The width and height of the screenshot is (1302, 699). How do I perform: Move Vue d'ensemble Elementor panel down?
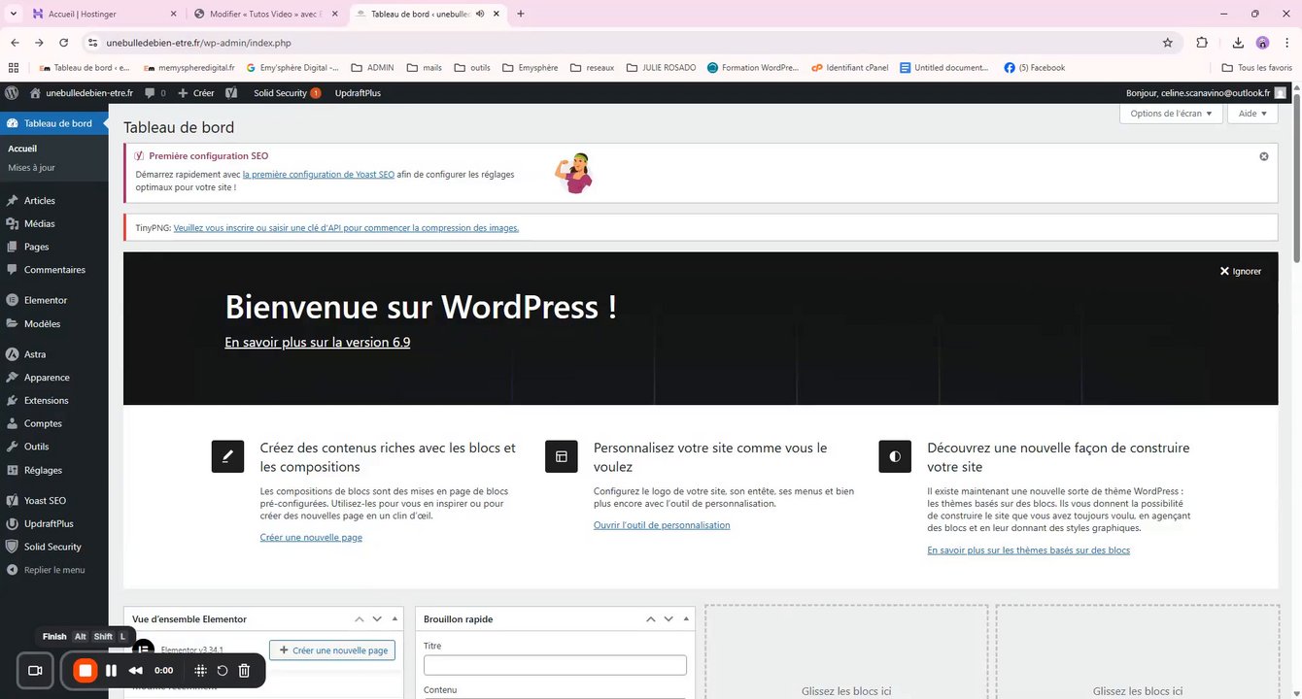[x=377, y=619]
